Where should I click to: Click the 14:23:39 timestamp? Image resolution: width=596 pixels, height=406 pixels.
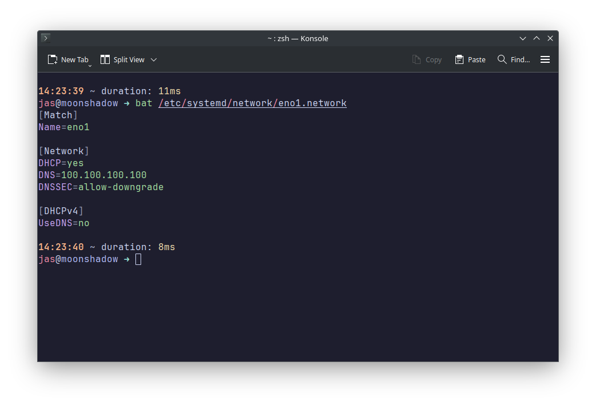click(61, 91)
